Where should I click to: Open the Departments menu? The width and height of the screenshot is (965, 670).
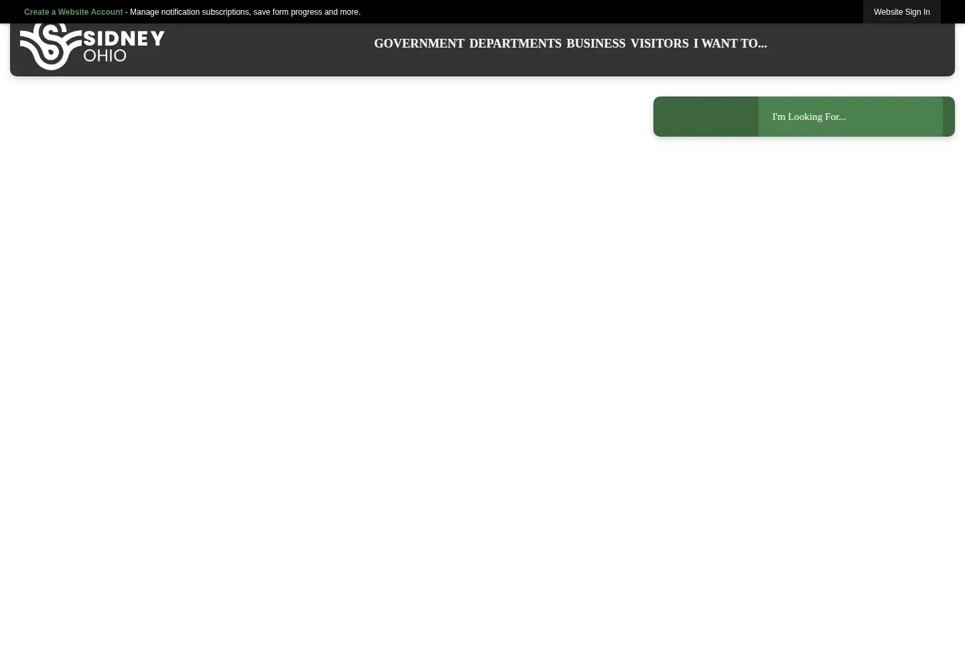pos(515,44)
